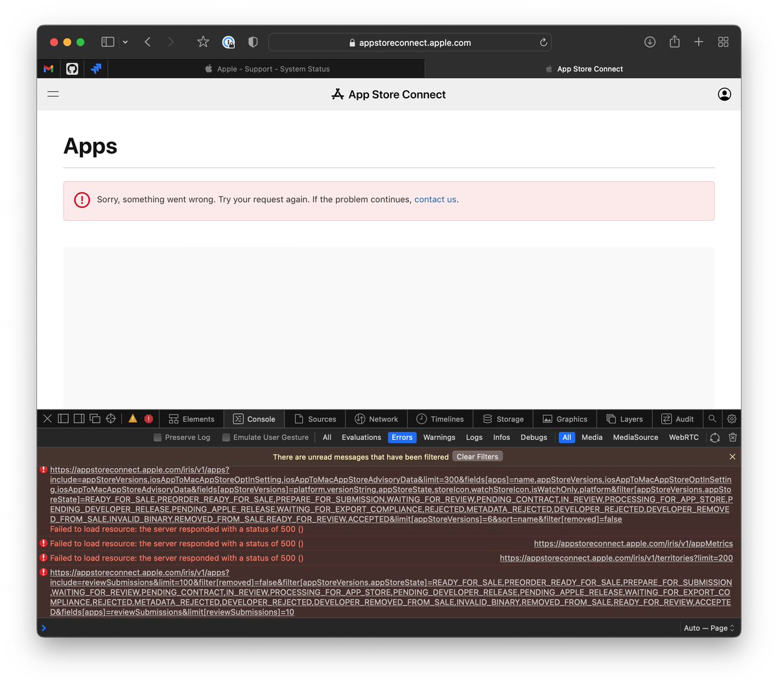Open the pinned Jira tab
This screenshot has width=778, height=686.
[96, 69]
